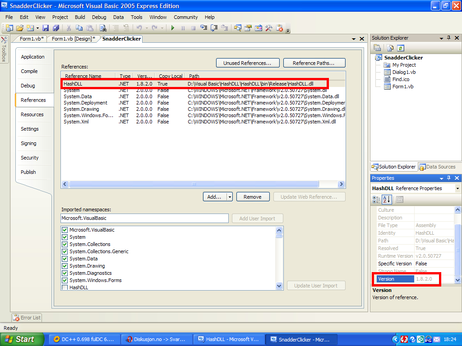This screenshot has height=346, width=462.
Task: Click the Open File folder icon
Action: (x=20, y=28)
